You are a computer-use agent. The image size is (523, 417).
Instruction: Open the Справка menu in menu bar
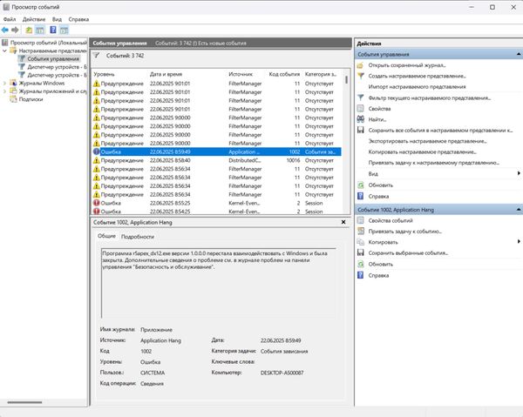pyautogui.click(x=78, y=19)
